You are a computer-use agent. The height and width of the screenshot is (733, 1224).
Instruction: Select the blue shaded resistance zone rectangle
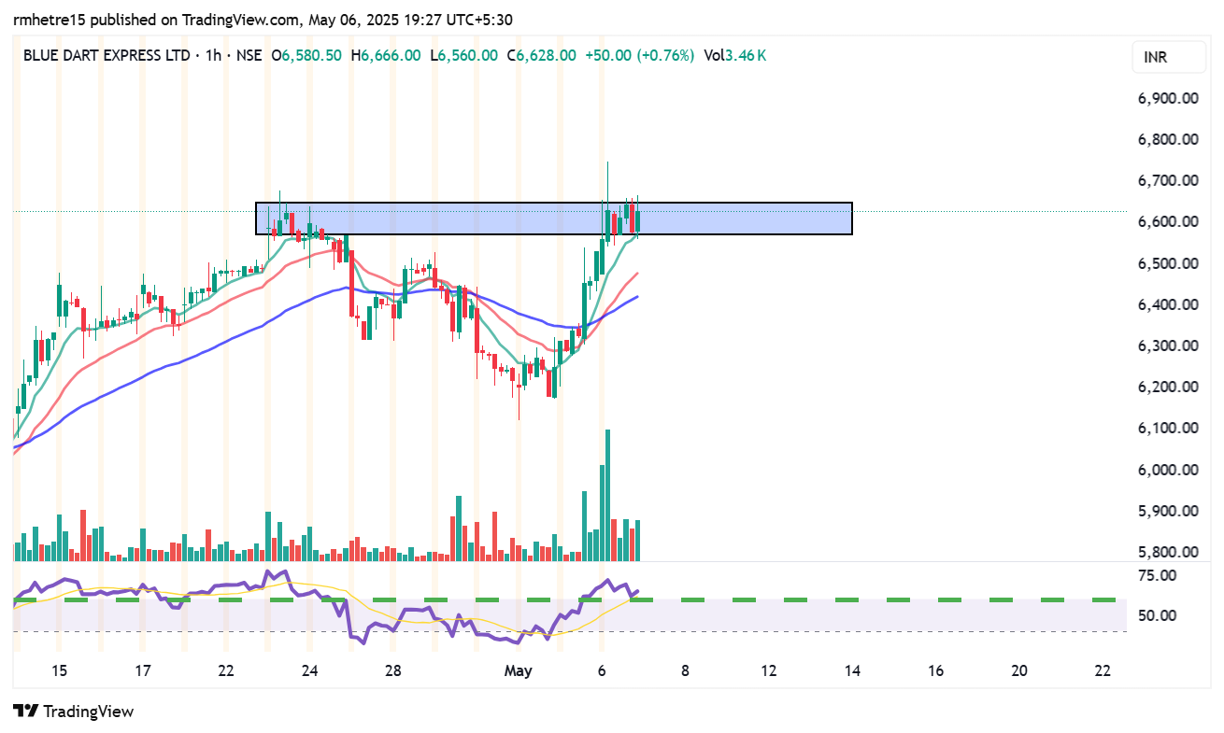[554, 218]
